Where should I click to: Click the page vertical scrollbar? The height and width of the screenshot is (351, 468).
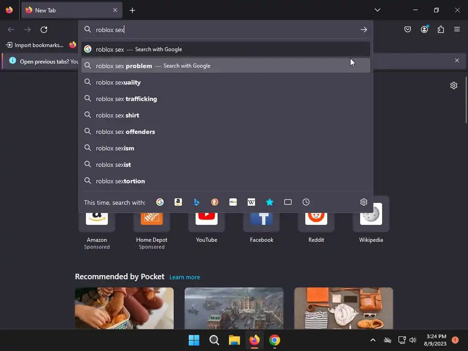click(466, 100)
